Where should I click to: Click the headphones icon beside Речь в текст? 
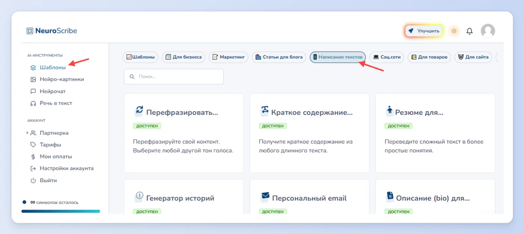coord(33,103)
